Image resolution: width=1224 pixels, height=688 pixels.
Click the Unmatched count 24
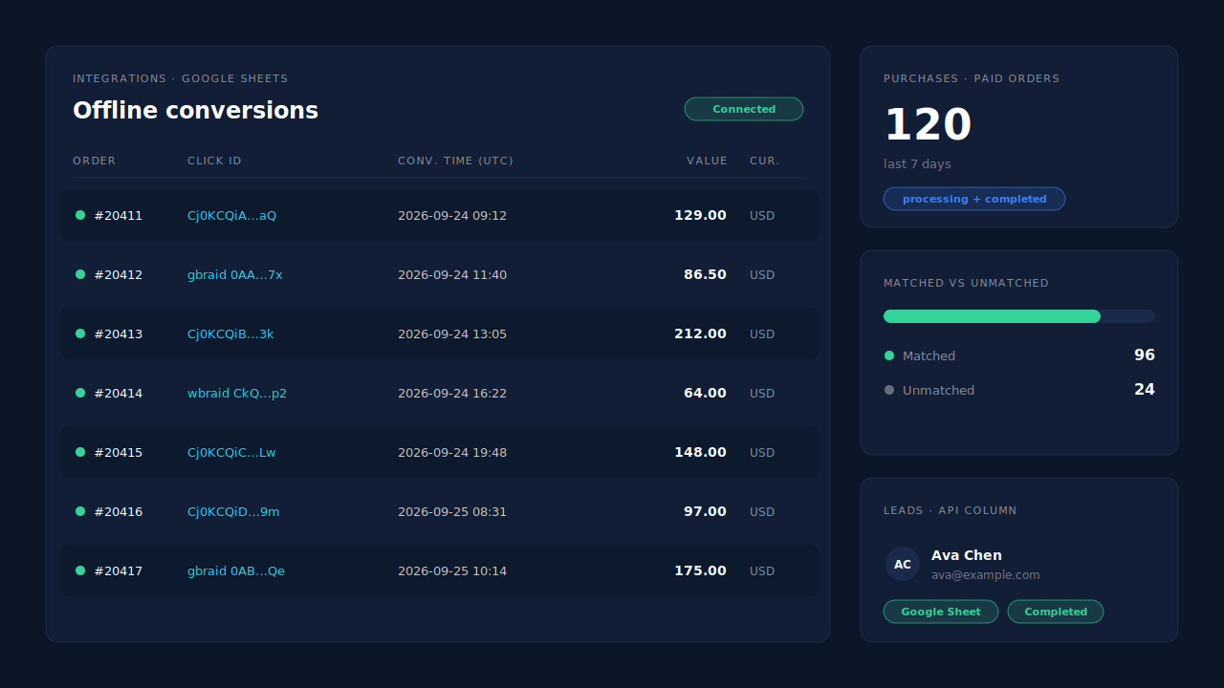click(x=1145, y=389)
